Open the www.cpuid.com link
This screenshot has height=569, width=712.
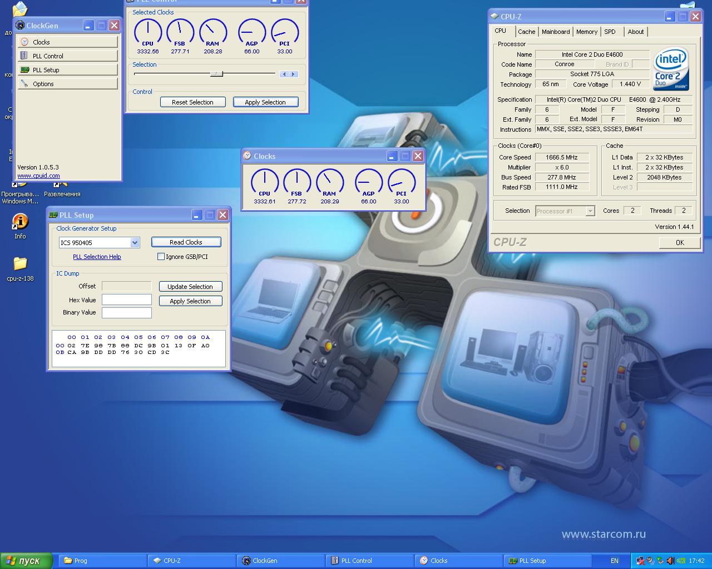(x=38, y=176)
